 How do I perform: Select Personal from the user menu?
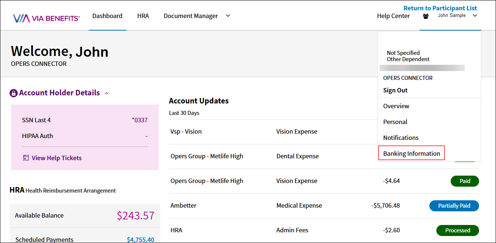395,122
